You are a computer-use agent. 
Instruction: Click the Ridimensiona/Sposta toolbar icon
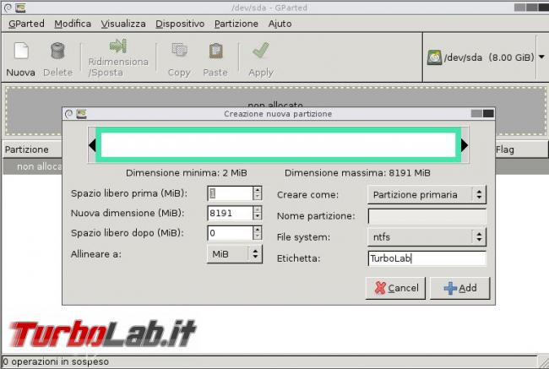pyautogui.click(x=117, y=46)
